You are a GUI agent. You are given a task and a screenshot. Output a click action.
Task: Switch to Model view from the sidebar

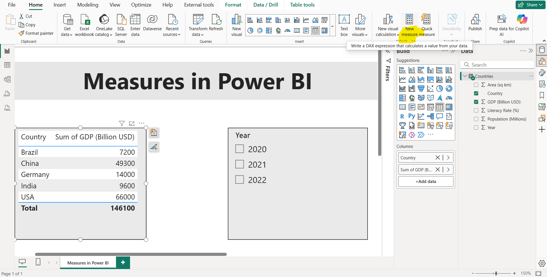click(x=7, y=79)
